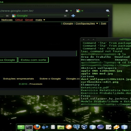Click the orange striped dock icon

(116, 127)
